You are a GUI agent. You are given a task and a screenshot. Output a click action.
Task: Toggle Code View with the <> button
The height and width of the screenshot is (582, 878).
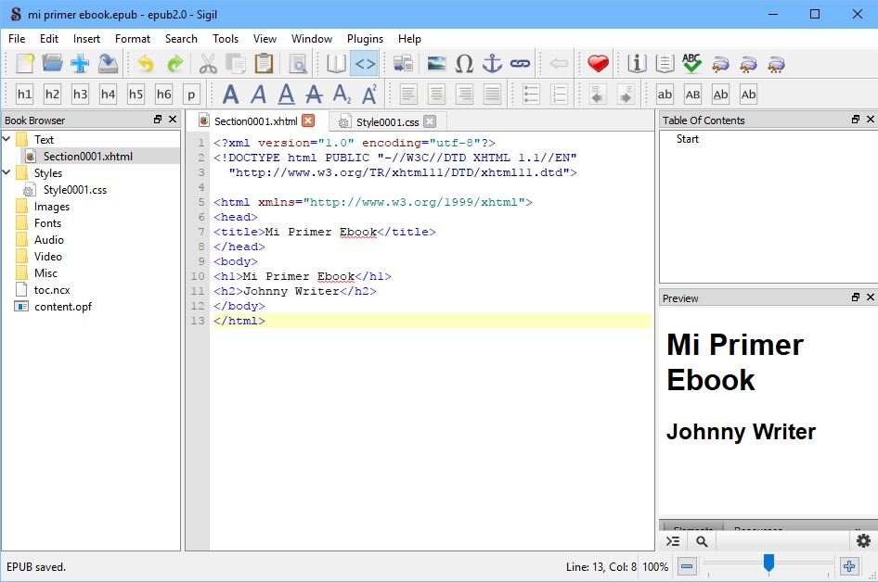(x=364, y=64)
